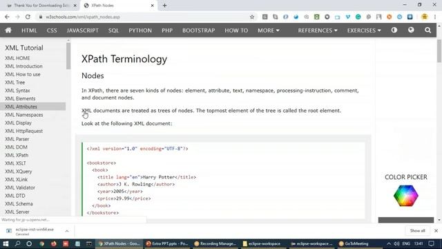Open XML DTD sidebar link
Screen dimensions: 442x249
pyautogui.click(x=15, y=196)
